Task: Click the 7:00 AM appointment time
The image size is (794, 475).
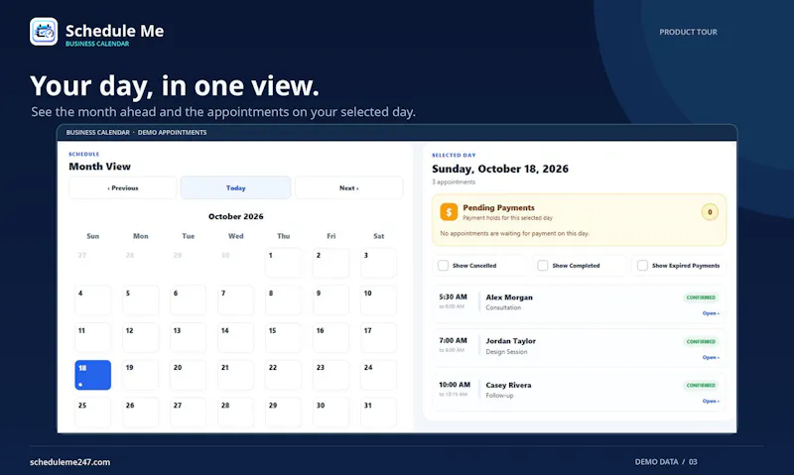Action: [453, 340]
